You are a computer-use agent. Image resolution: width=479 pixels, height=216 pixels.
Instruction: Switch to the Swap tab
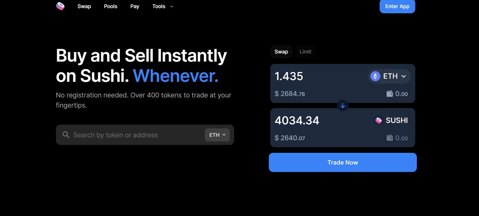coord(281,52)
